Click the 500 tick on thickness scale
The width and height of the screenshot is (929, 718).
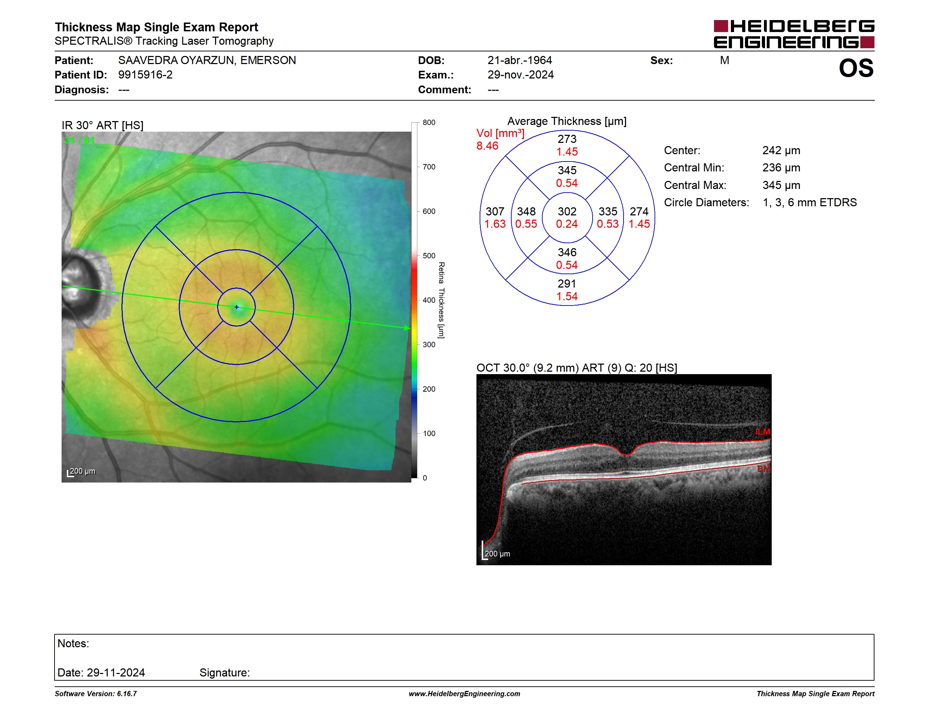click(429, 256)
